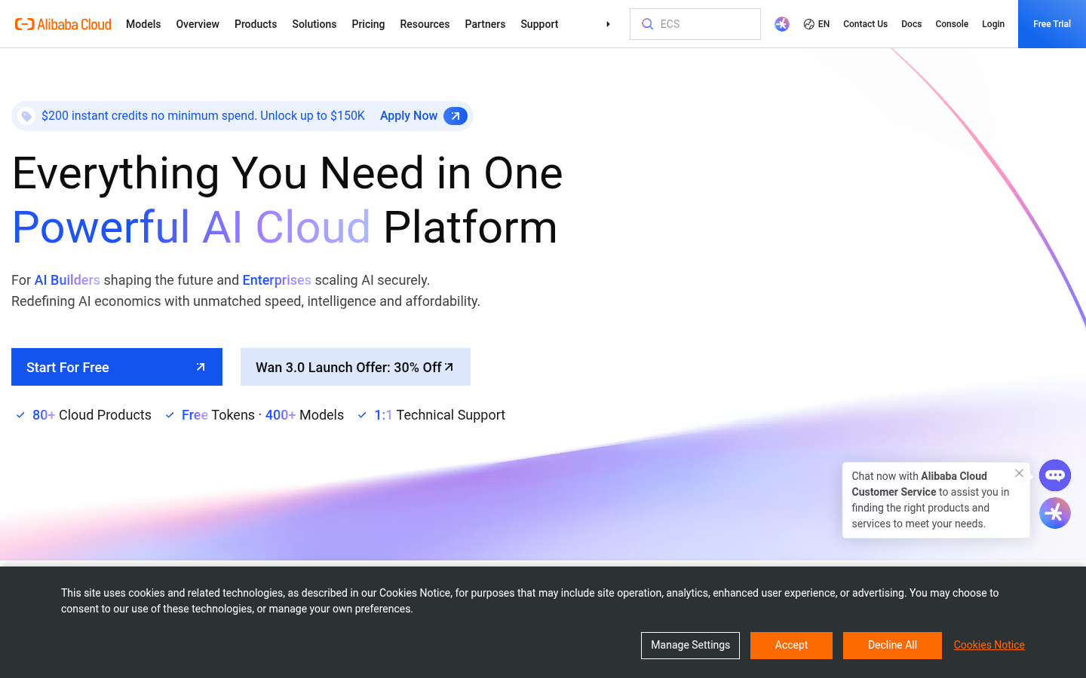Open the Cookies Notice link

[989, 645]
